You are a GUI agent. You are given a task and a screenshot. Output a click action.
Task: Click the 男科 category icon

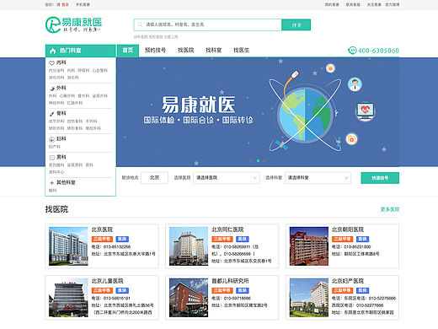click(52, 158)
